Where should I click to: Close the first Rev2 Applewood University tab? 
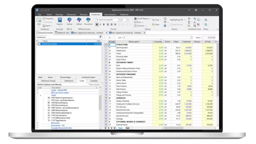click(x=106, y=33)
